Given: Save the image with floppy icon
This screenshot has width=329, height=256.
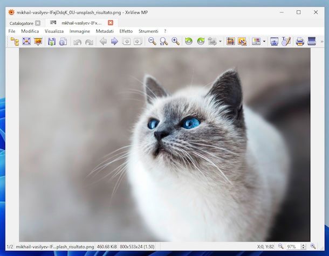Looking at the screenshot, I should click(x=52, y=41).
